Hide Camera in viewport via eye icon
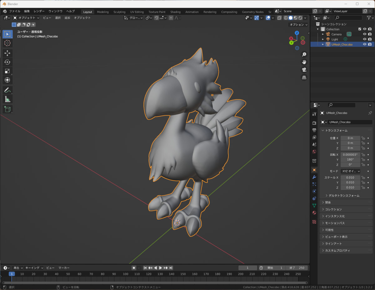This screenshot has height=290, width=375. click(x=365, y=34)
